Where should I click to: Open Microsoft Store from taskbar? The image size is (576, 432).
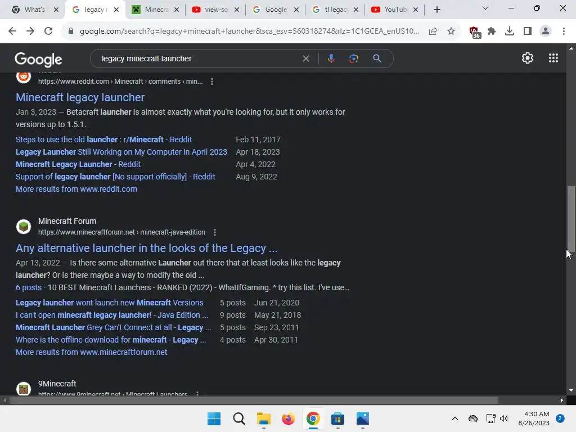(337, 418)
